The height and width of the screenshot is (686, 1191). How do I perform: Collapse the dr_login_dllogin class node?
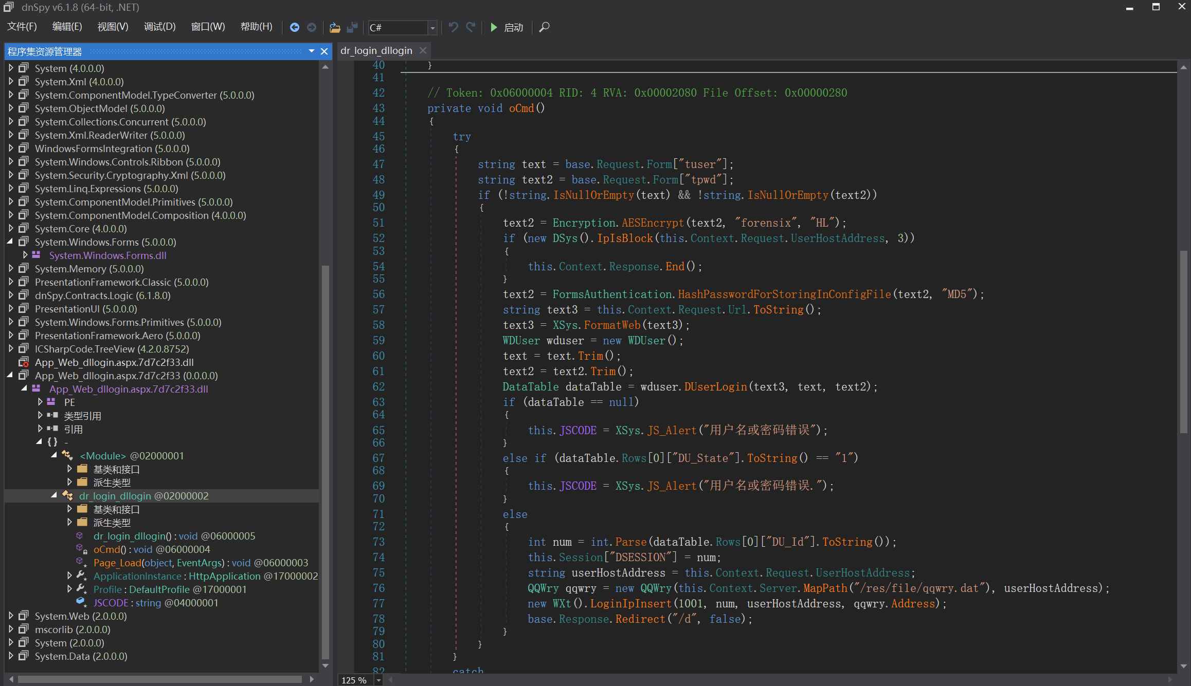pos(54,495)
